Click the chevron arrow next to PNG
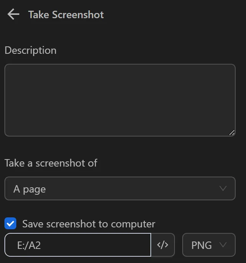Viewport: 246px width, 263px height. point(223,245)
